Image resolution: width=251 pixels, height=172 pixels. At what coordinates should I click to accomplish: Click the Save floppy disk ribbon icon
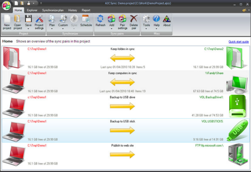28,19
